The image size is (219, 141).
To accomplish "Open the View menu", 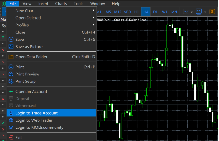I will (x=27, y=4).
